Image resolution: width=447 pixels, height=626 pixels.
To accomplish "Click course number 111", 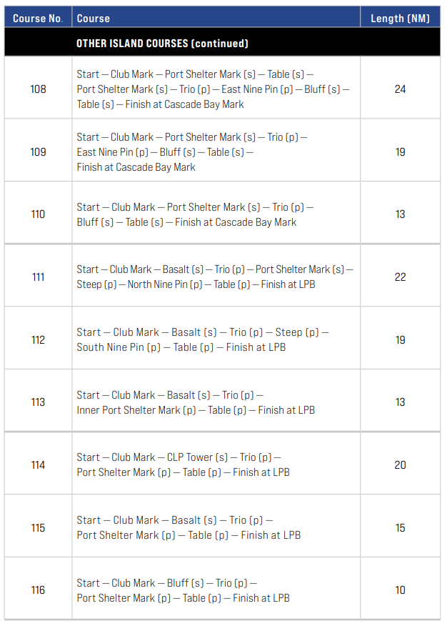I will pos(39,277).
